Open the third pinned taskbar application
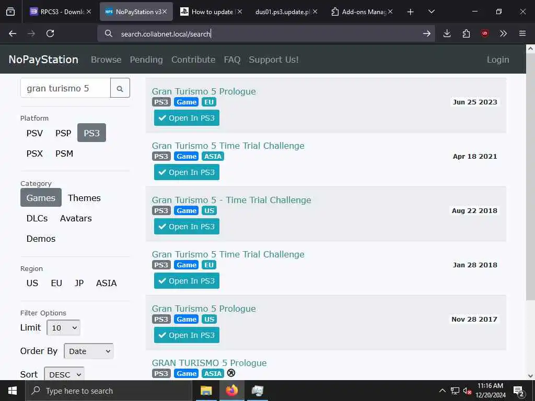Viewport: 535px width, 401px height. [258, 391]
